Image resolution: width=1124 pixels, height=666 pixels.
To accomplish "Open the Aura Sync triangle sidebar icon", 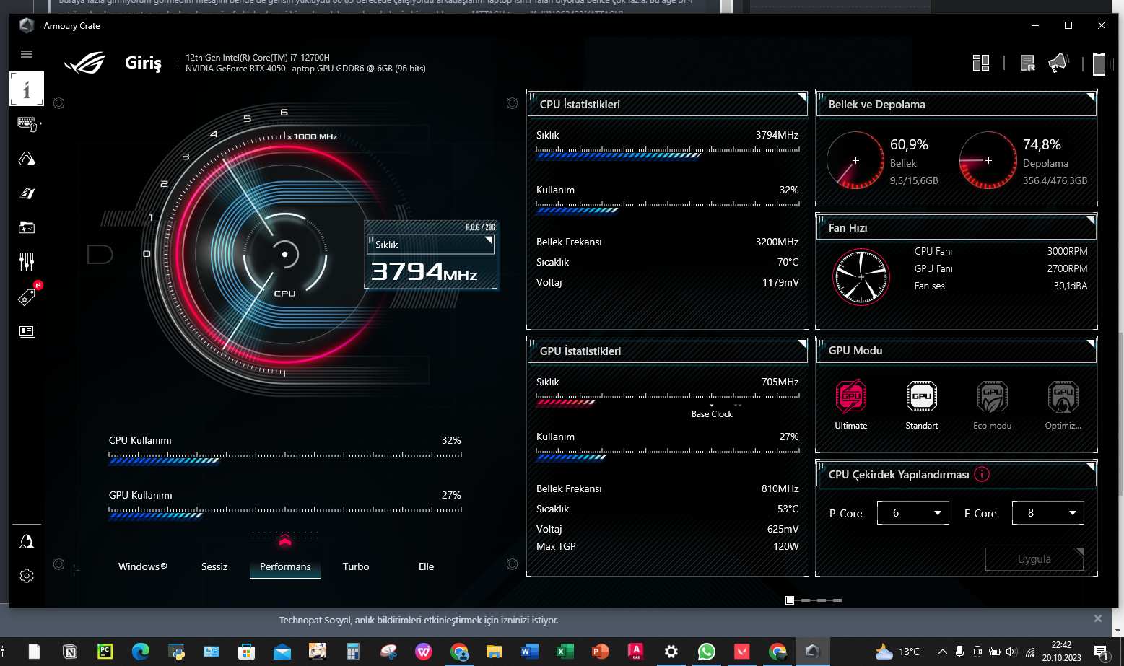I will [27, 159].
